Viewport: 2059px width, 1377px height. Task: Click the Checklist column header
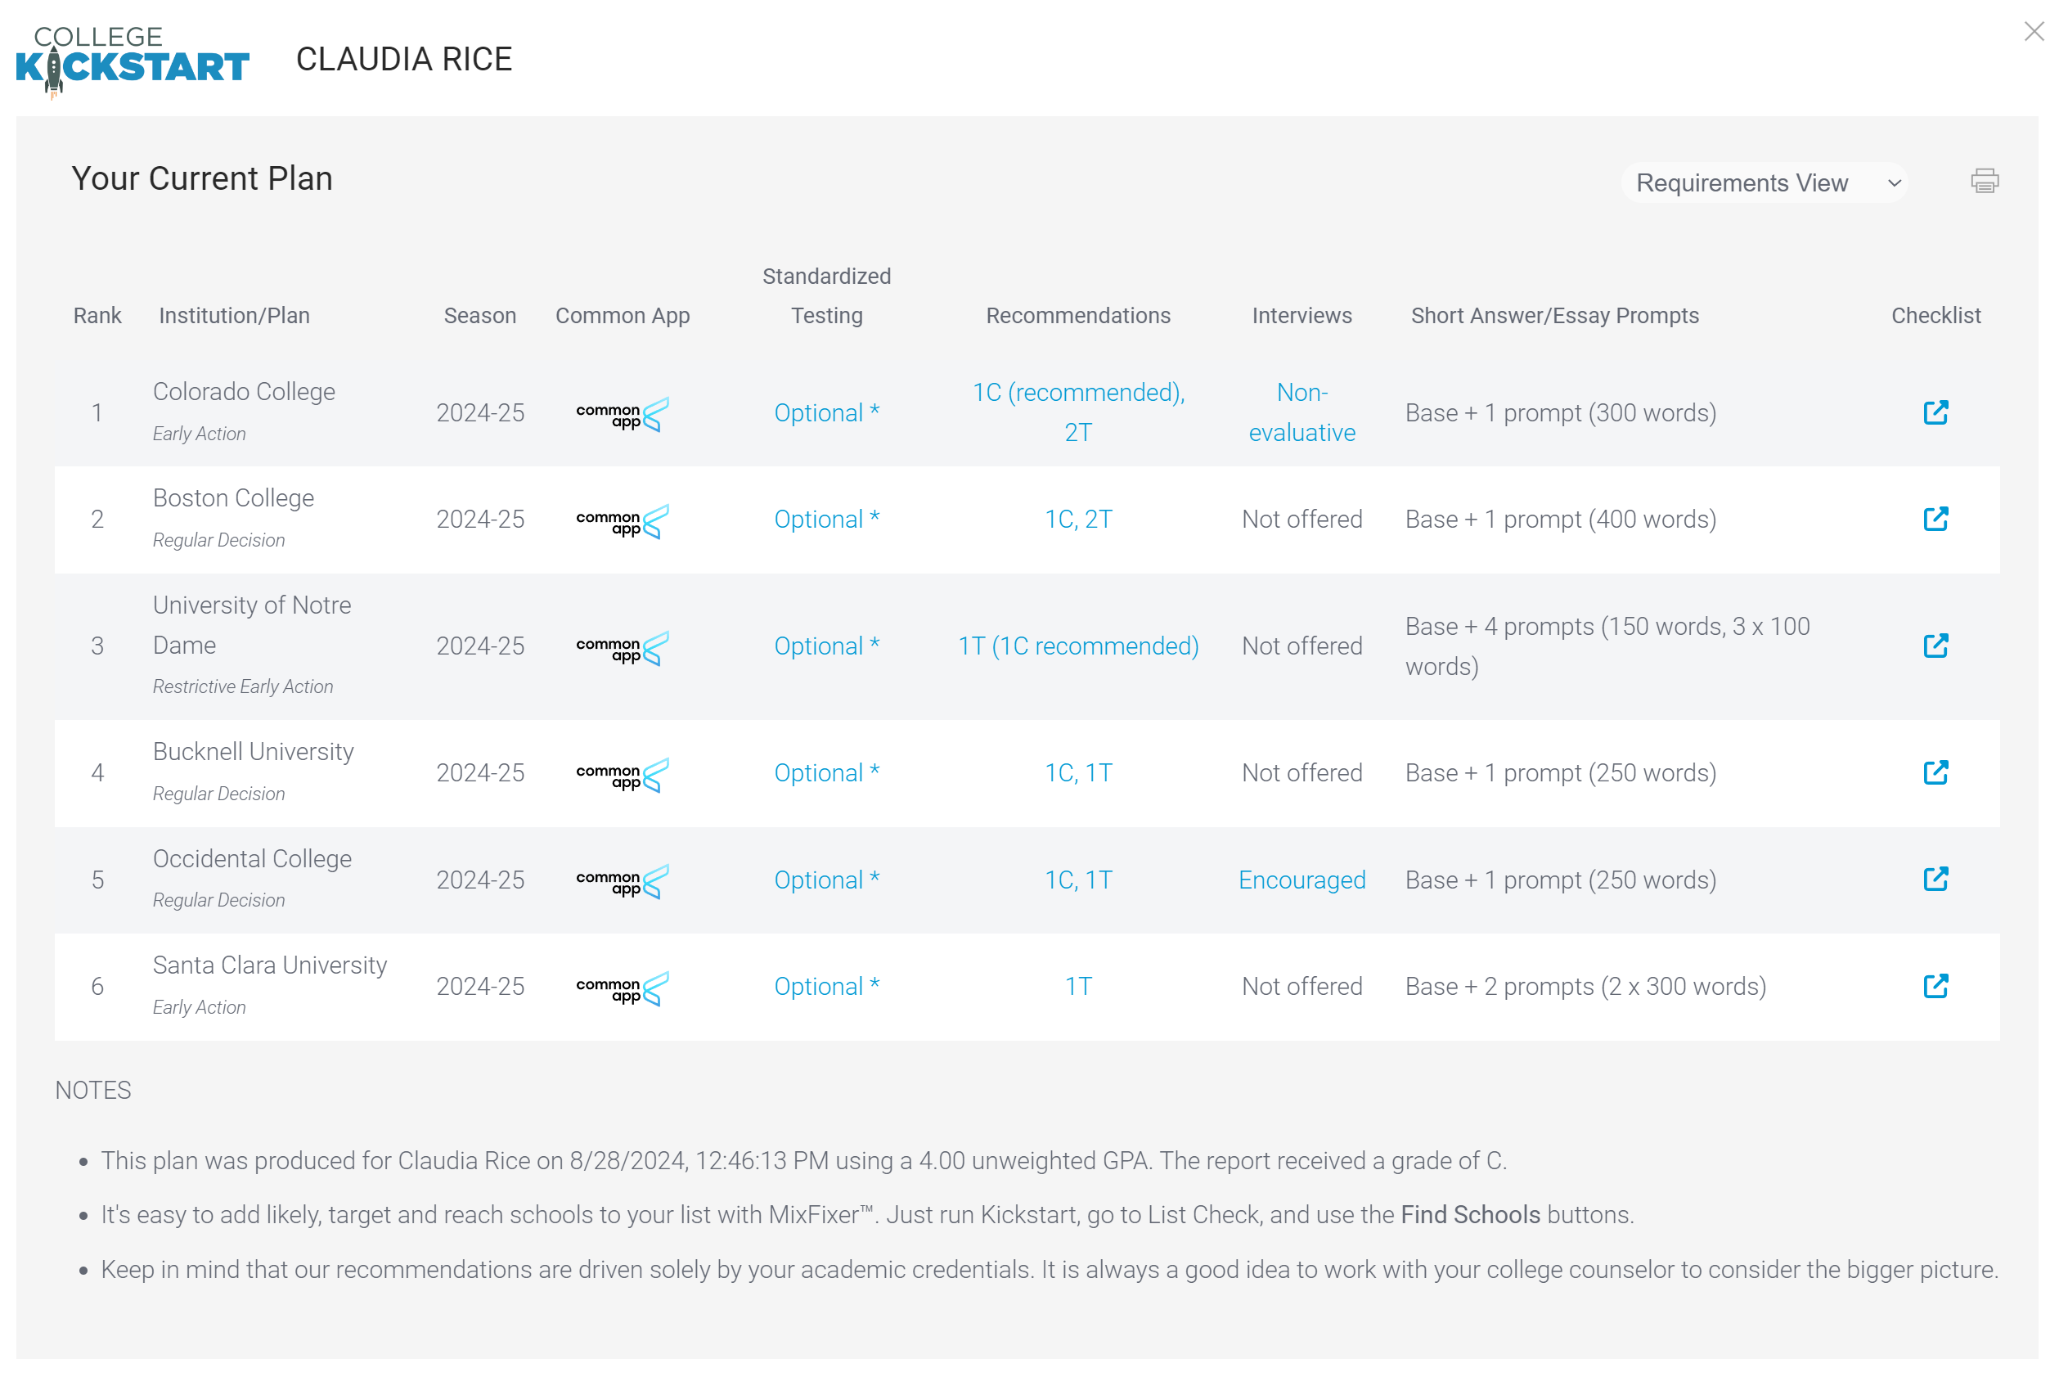[1935, 315]
